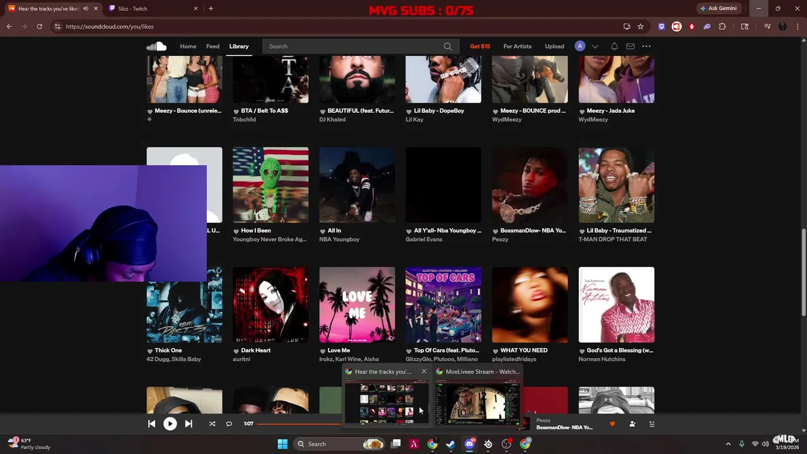Open the All In track title
Viewport: 807px width, 454px height.
334,230
